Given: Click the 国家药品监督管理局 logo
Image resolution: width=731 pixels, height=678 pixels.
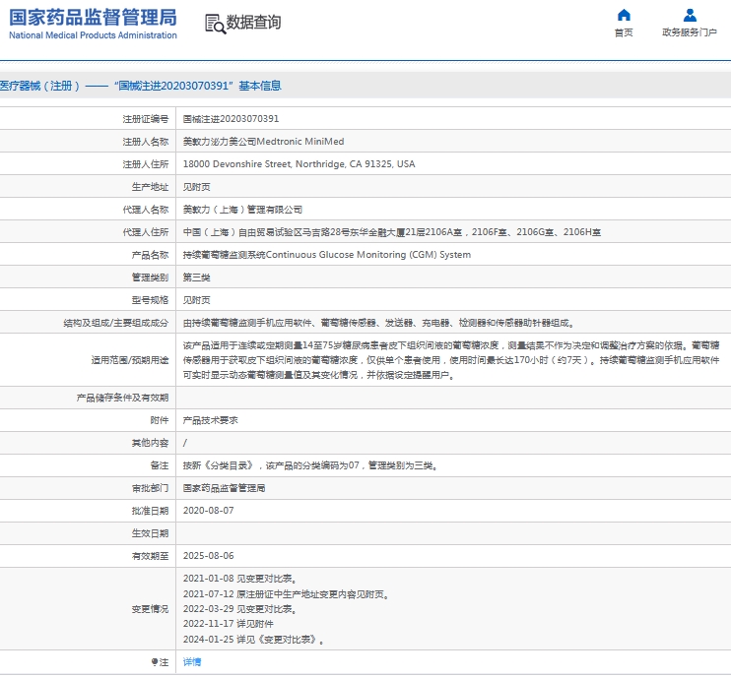Looking at the screenshot, I should 93,24.
